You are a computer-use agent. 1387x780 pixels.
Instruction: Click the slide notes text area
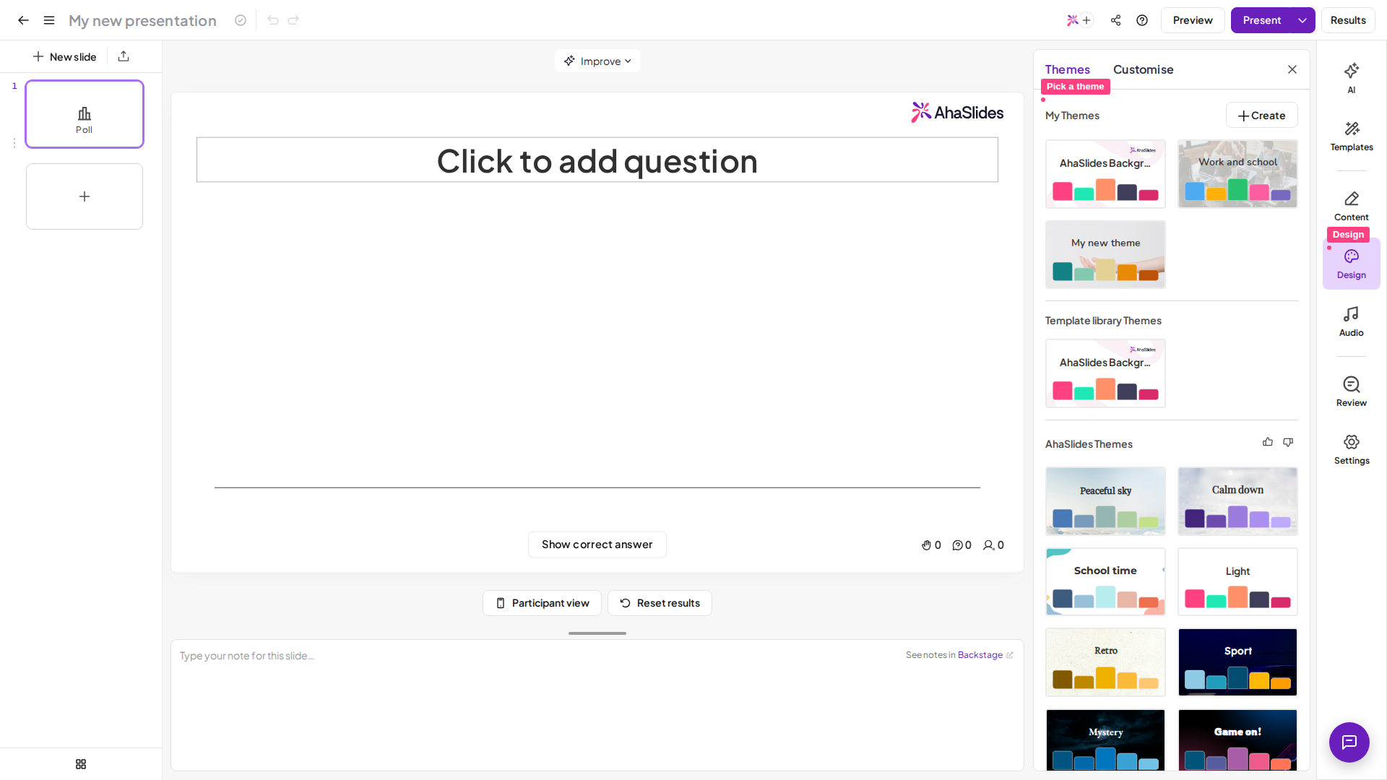coord(597,705)
